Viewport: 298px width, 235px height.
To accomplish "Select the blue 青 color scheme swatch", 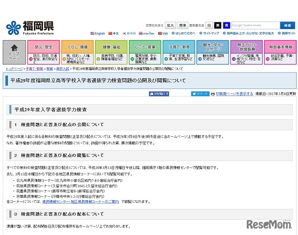I will [227, 25].
